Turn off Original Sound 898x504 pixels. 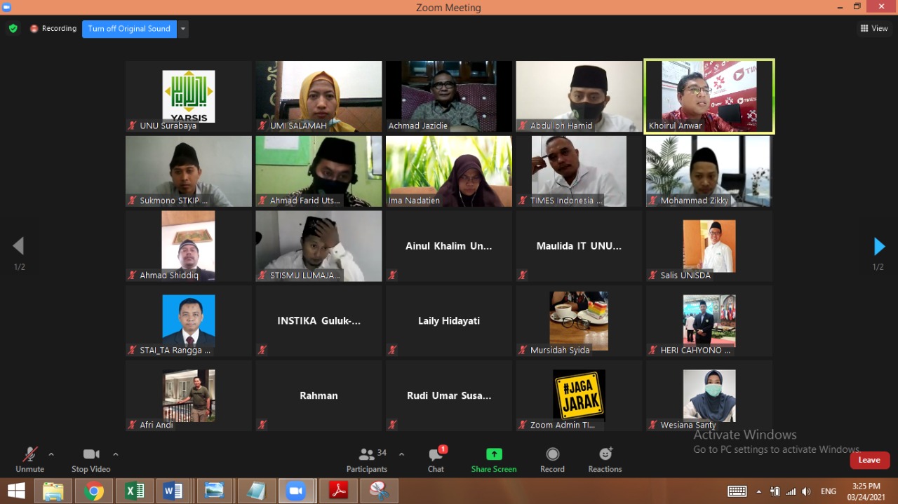(x=129, y=29)
